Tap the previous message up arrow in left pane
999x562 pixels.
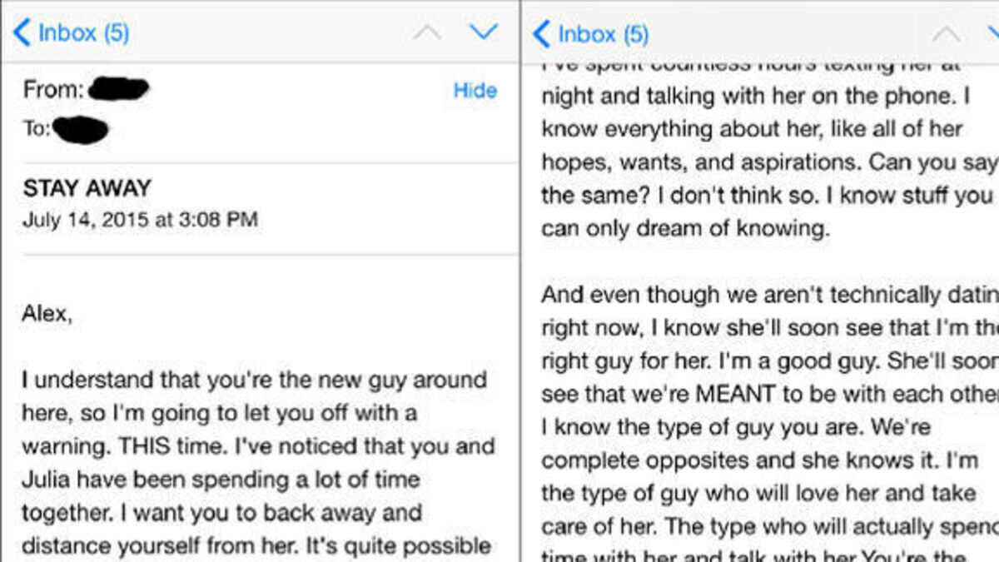(428, 32)
